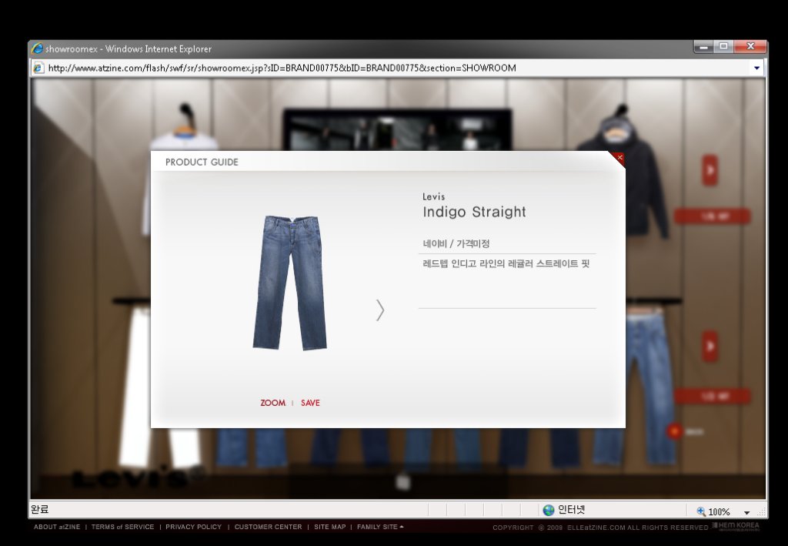Go to next product with the chevron arrow

(x=380, y=310)
